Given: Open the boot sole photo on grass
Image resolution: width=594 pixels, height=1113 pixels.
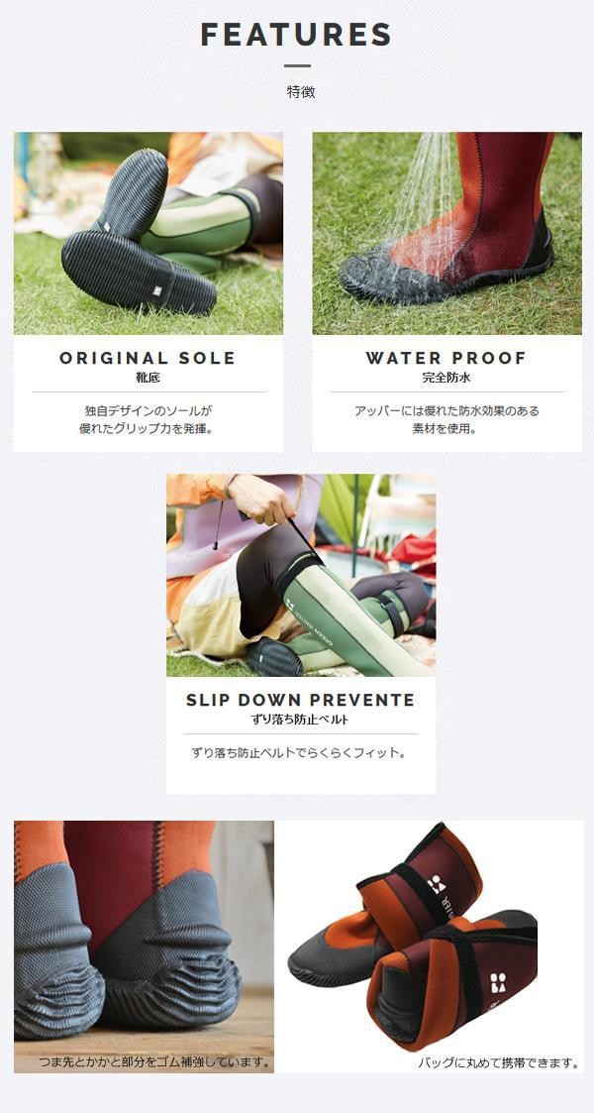Looking at the screenshot, I should [x=148, y=233].
